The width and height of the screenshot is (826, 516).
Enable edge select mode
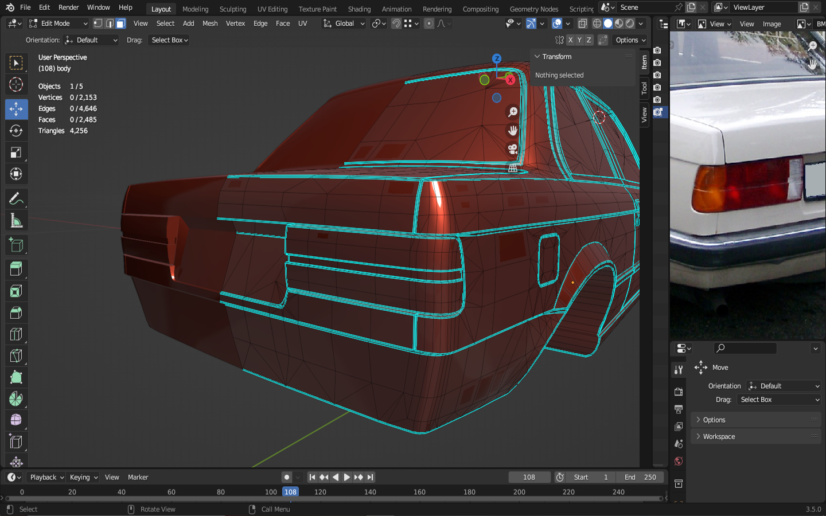click(110, 24)
